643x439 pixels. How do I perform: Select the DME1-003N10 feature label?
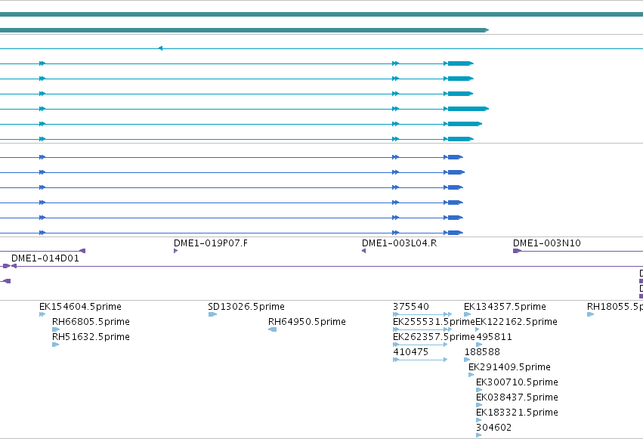point(546,243)
